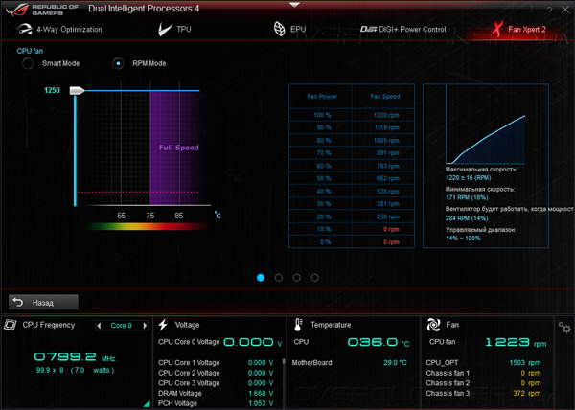Screen dimensions: 575x410
Task: Click the Voltage lightning bolt icon
Action: 163,325
